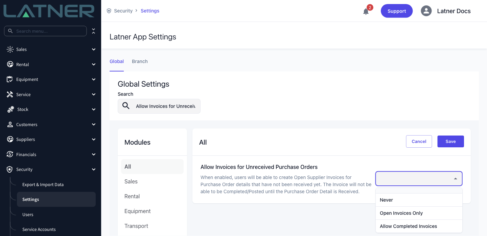Select the All module

pyautogui.click(x=152, y=167)
